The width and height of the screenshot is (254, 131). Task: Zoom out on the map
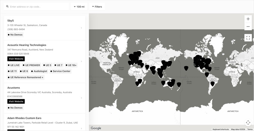click(x=248, y=26)
